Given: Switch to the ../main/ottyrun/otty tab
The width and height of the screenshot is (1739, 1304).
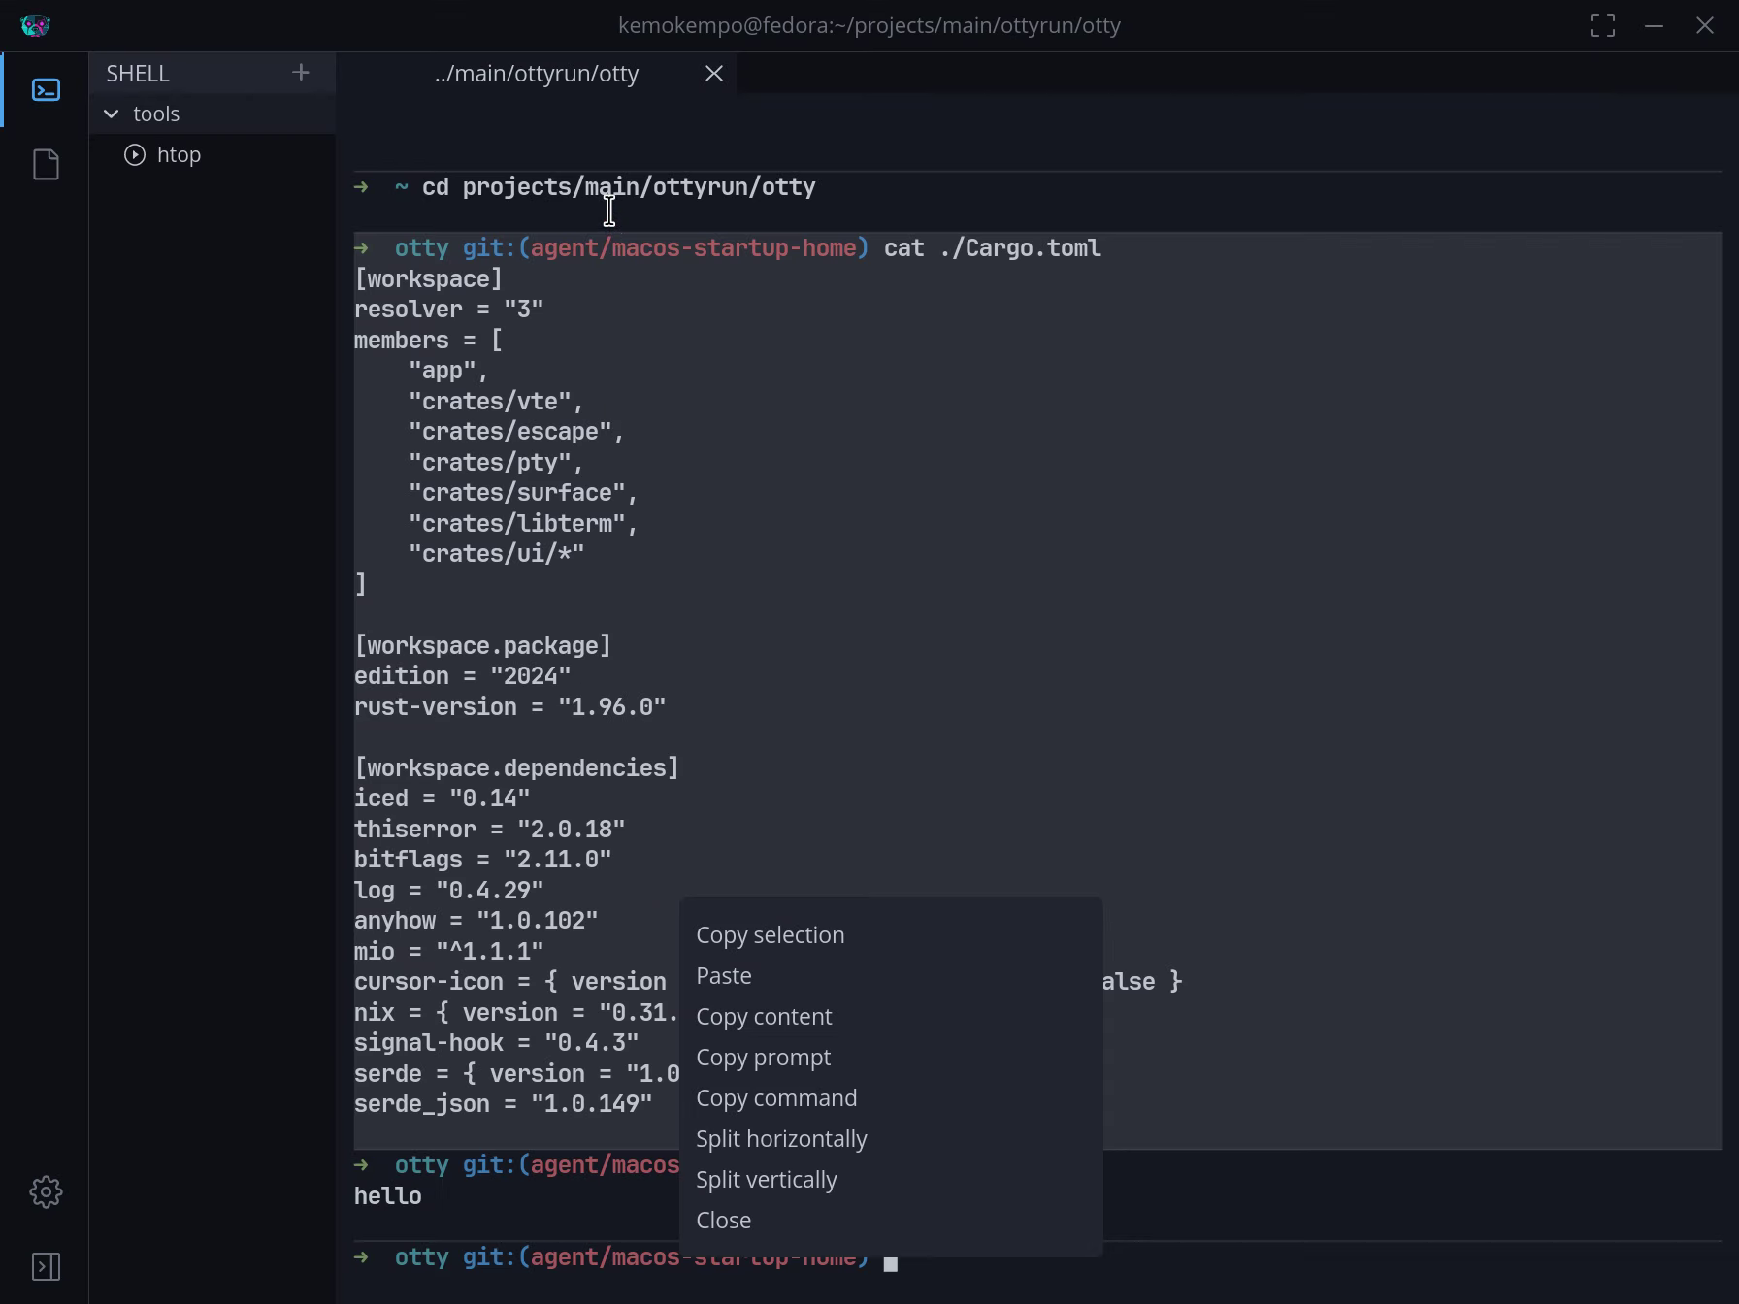Looking at the screenshot, I should (537, 74).
